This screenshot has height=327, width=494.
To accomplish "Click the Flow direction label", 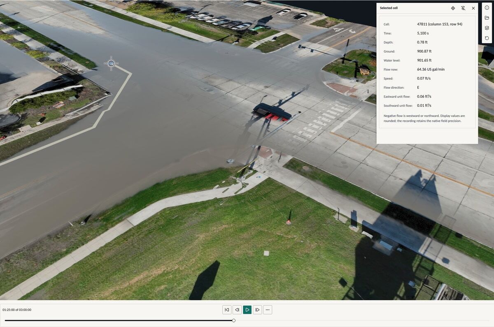I will 394,88.
